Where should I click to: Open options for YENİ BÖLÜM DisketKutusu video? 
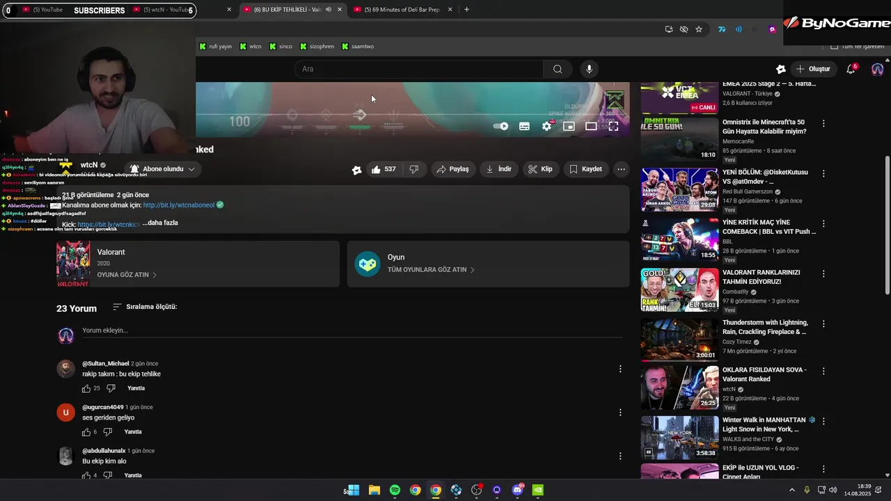823,173
